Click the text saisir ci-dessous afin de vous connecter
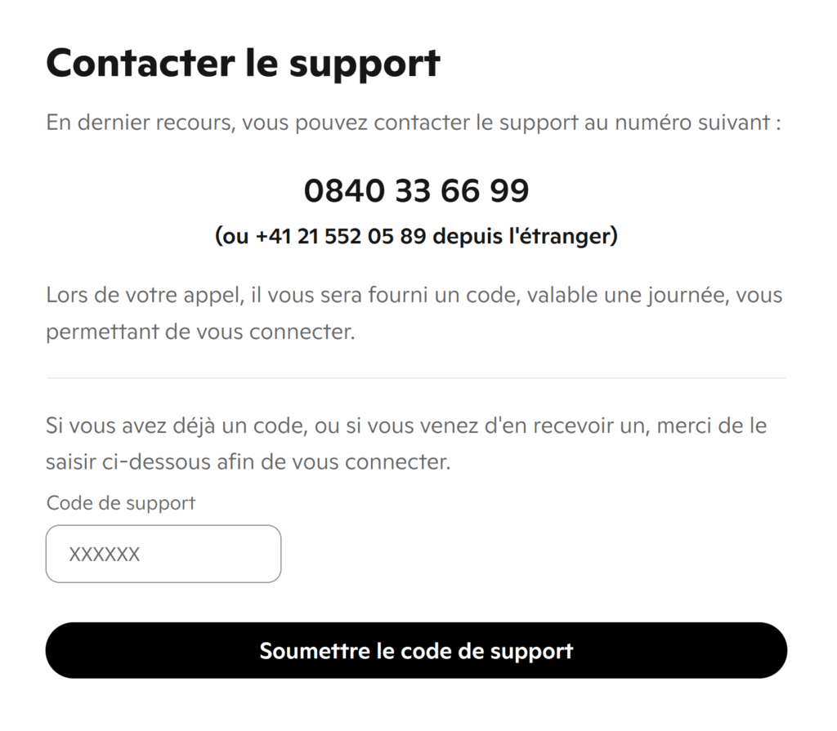This screenshot has height=731, width=837. tap(248, 462)
